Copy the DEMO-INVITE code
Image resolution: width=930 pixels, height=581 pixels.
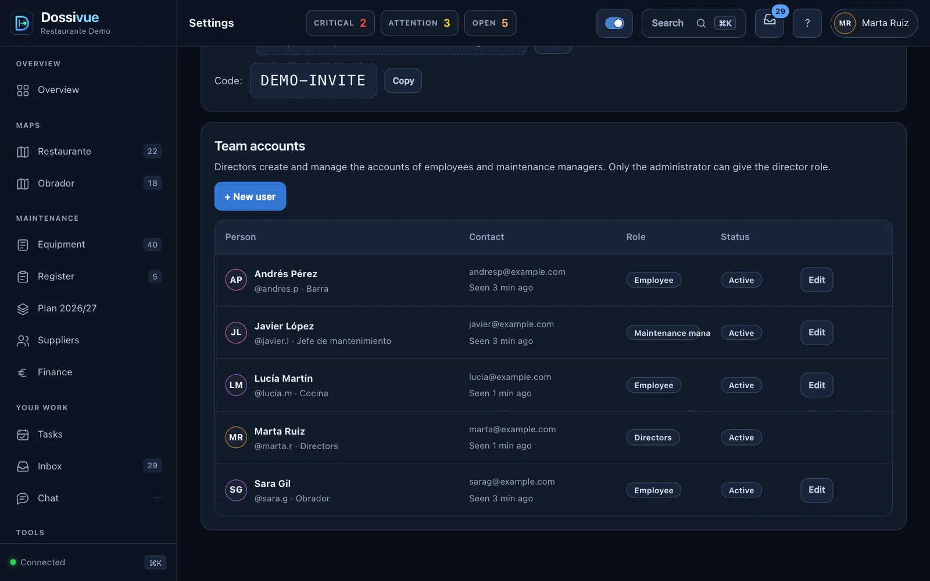coord(403,81)
